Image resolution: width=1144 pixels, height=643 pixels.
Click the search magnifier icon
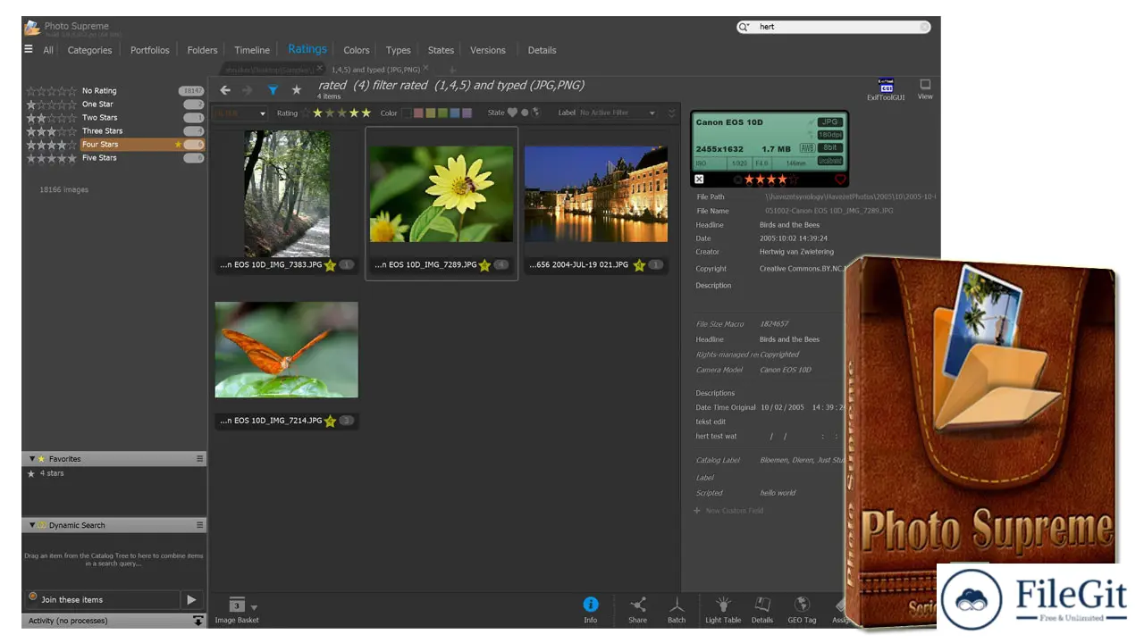(x=744, y=27)
